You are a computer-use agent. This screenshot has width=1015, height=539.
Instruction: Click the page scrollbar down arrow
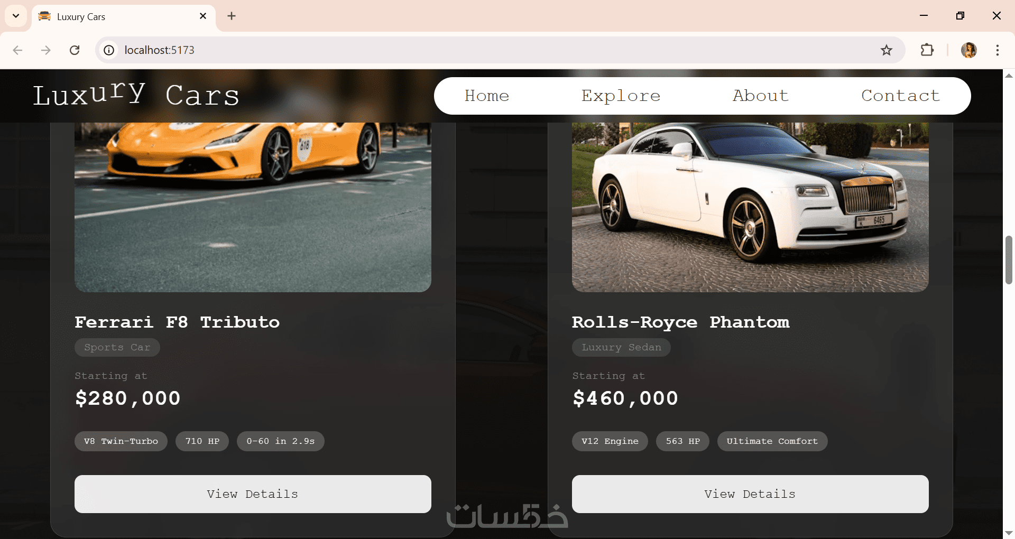(1009, 533)
